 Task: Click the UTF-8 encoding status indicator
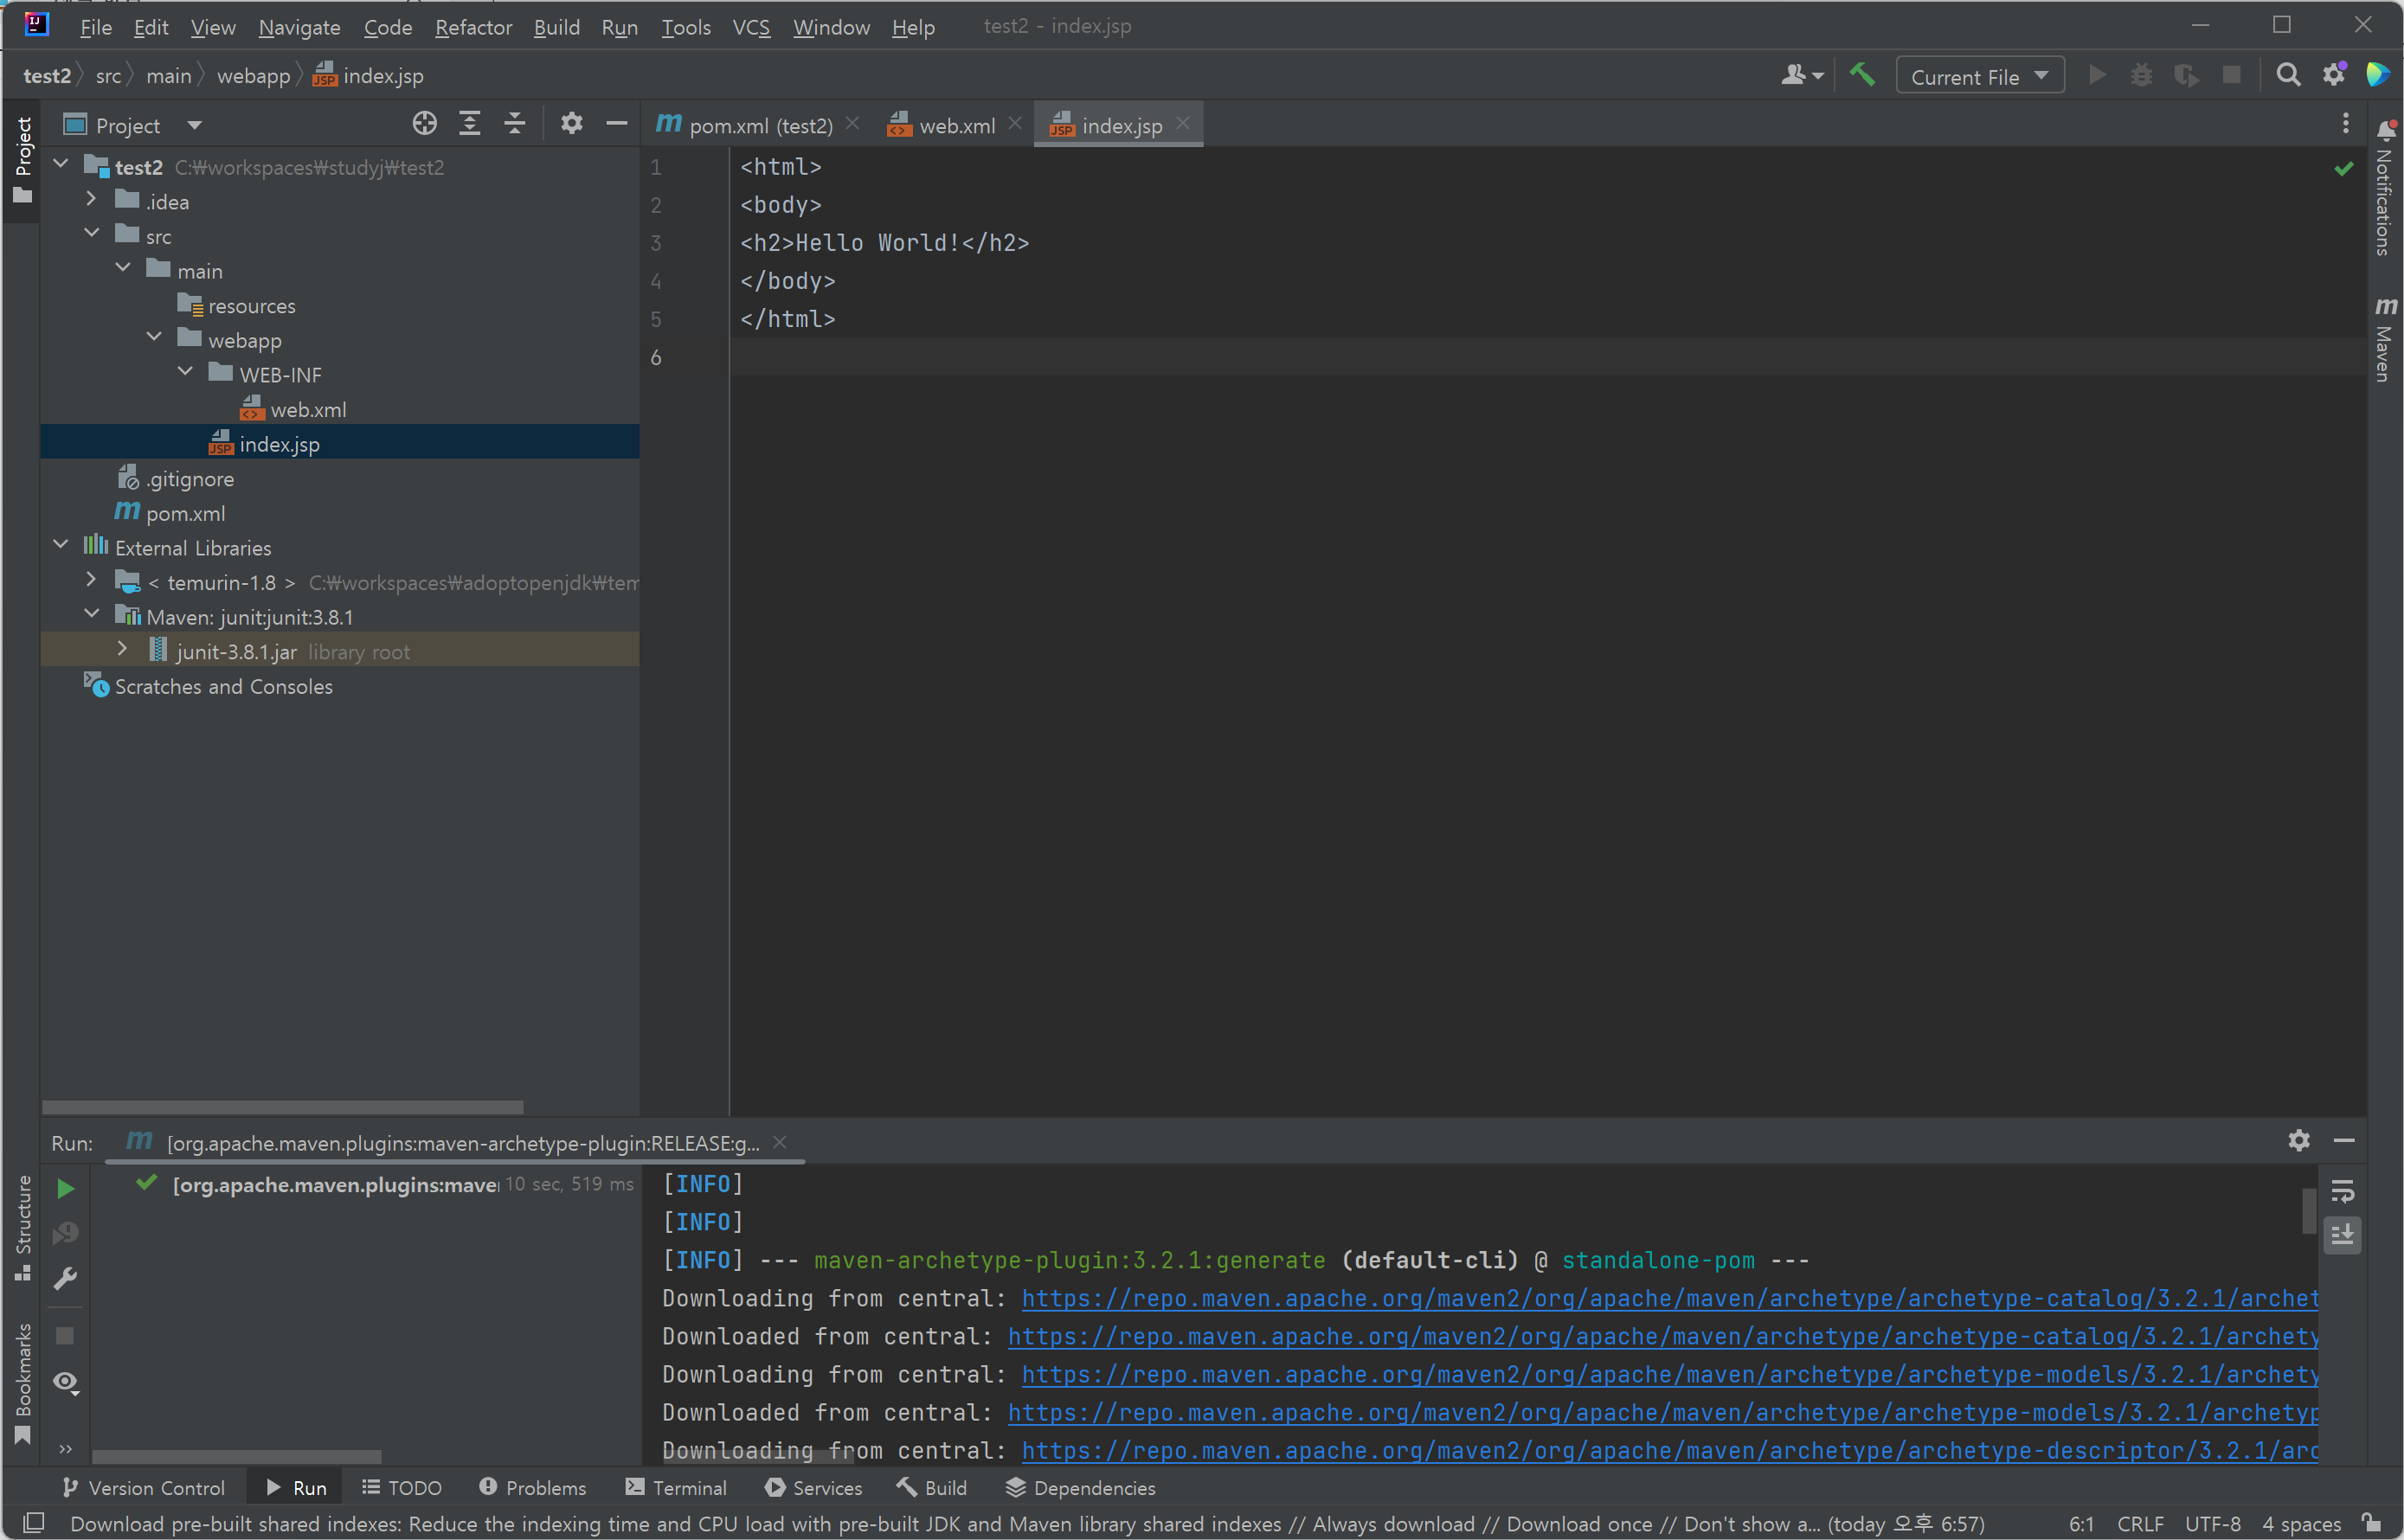(x=2211, y=1523)
